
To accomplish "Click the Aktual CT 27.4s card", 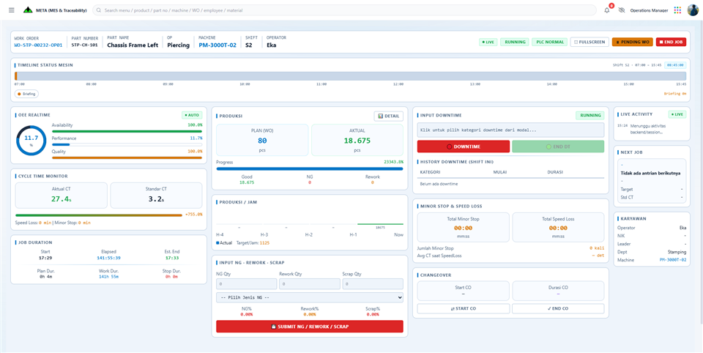I will (x=62, y=195).
